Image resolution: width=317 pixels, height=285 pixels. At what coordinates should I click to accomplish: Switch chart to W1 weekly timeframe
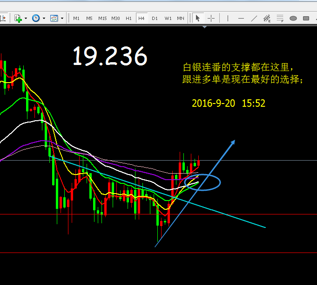coord(168,19)
